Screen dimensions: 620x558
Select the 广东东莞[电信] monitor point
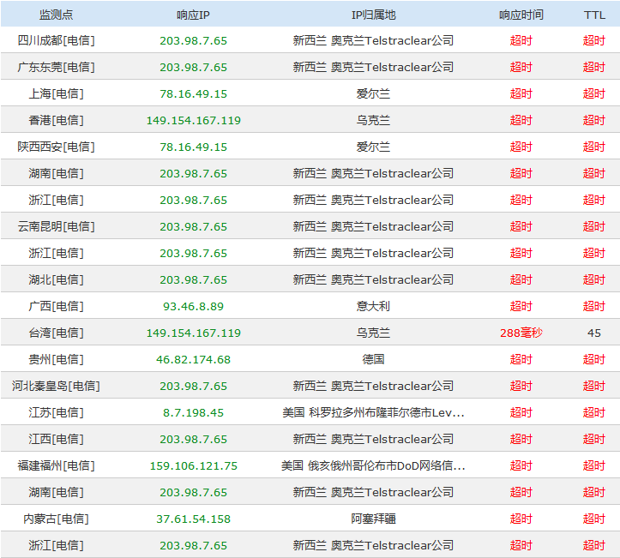56,67
